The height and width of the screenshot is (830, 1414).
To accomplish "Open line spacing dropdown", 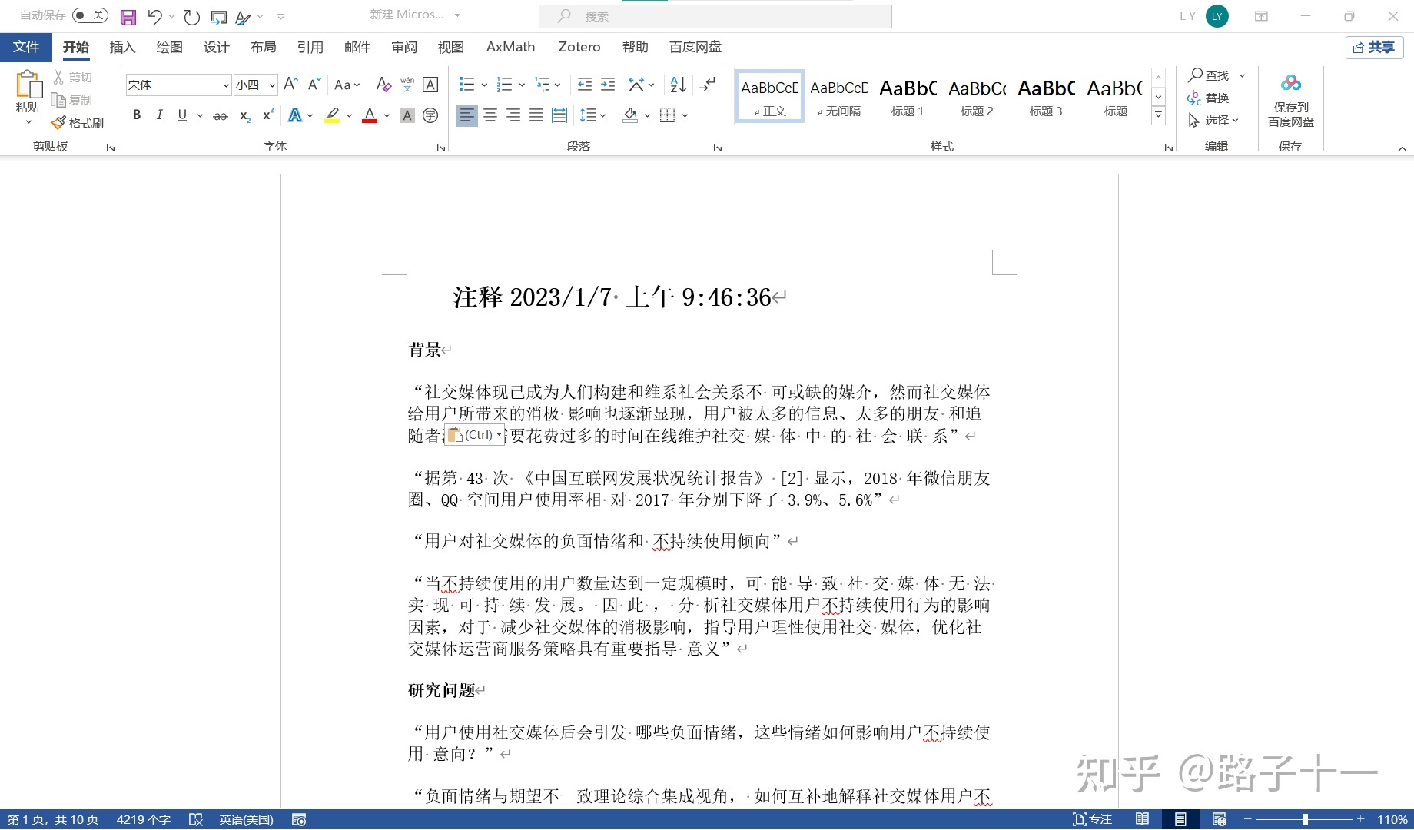I will tap(592, 115).
